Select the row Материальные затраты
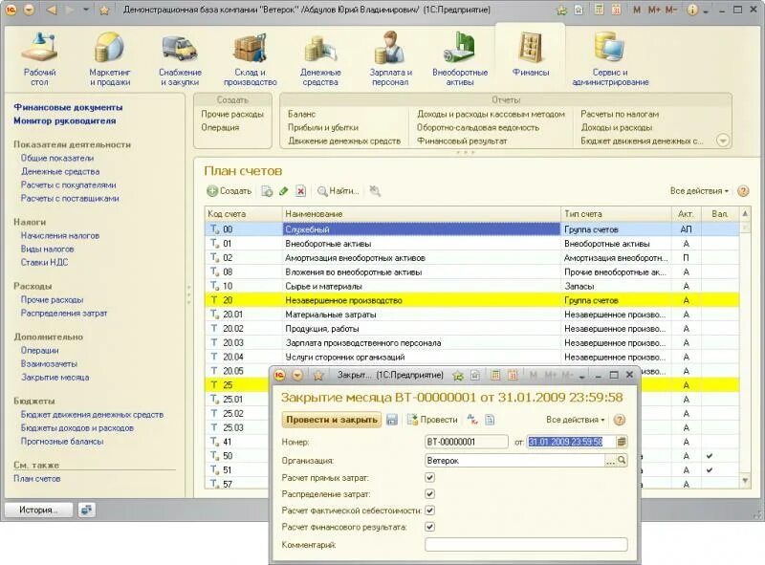This screenshot has height=565, width=765. (x=471, y=315)
